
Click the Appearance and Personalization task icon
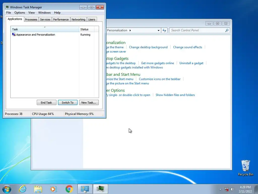click(x=14, y=34)
